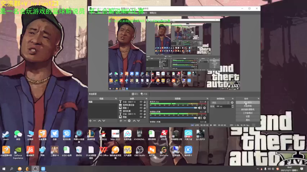Add a new source with plus icon
This screenshot has height=172, width=307.
pos(121,121)
